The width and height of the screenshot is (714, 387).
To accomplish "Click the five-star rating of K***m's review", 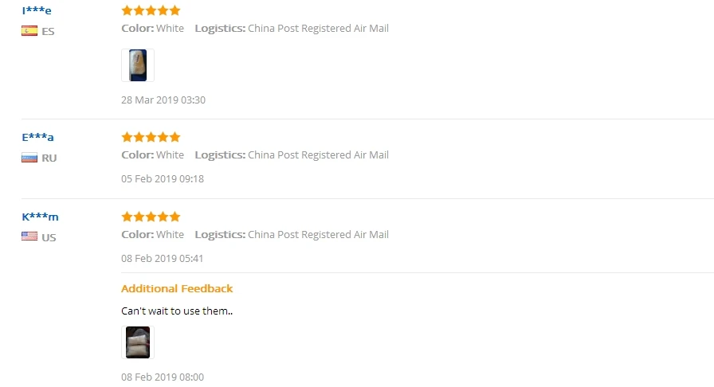I will [151, 217].
